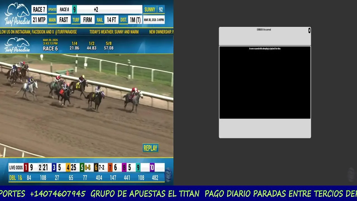Image resolution: width=357 pixels, height=201 pixels.
Task: Click the orange number 7 odds badge
Action: click(110, 167)
